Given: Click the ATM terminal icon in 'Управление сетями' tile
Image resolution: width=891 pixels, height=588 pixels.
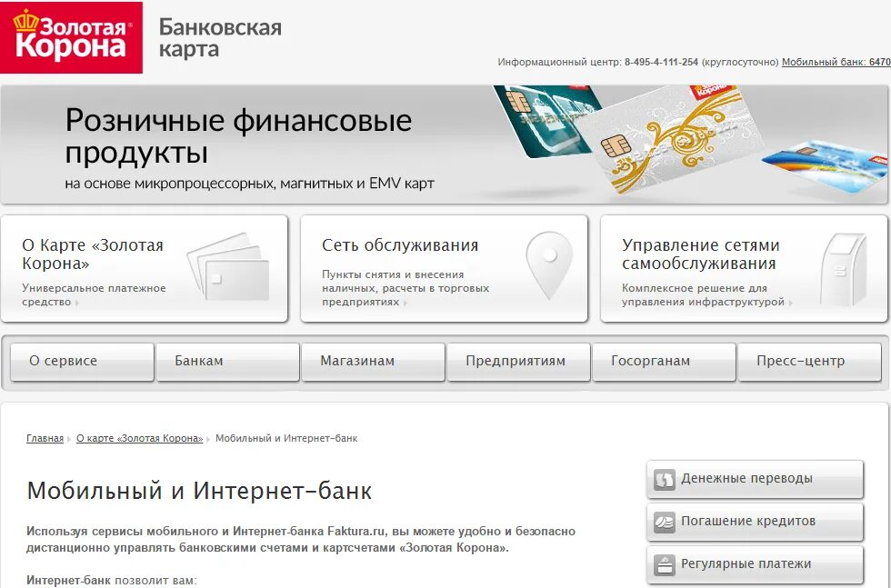Looking at the screenshot, I should tap(844, 269).
